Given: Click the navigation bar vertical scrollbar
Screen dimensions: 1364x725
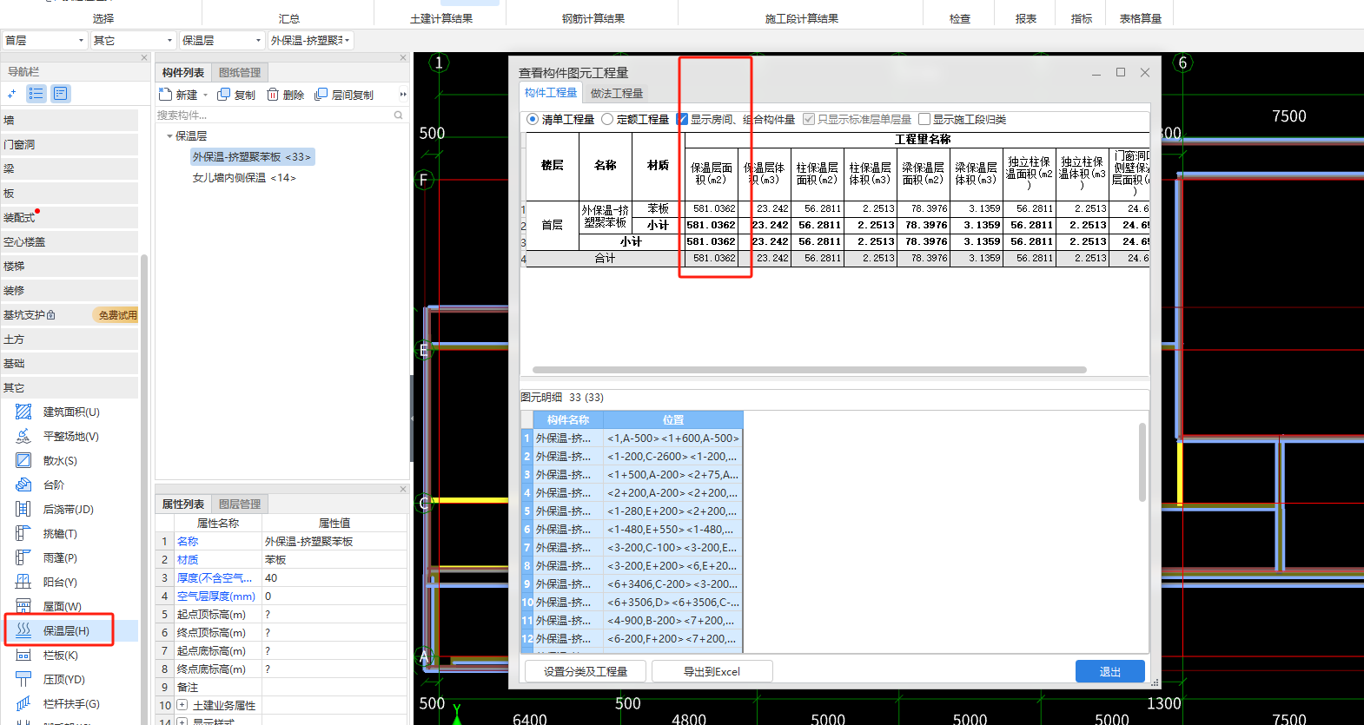Looking at the screenshot, I should pos(144,489).
